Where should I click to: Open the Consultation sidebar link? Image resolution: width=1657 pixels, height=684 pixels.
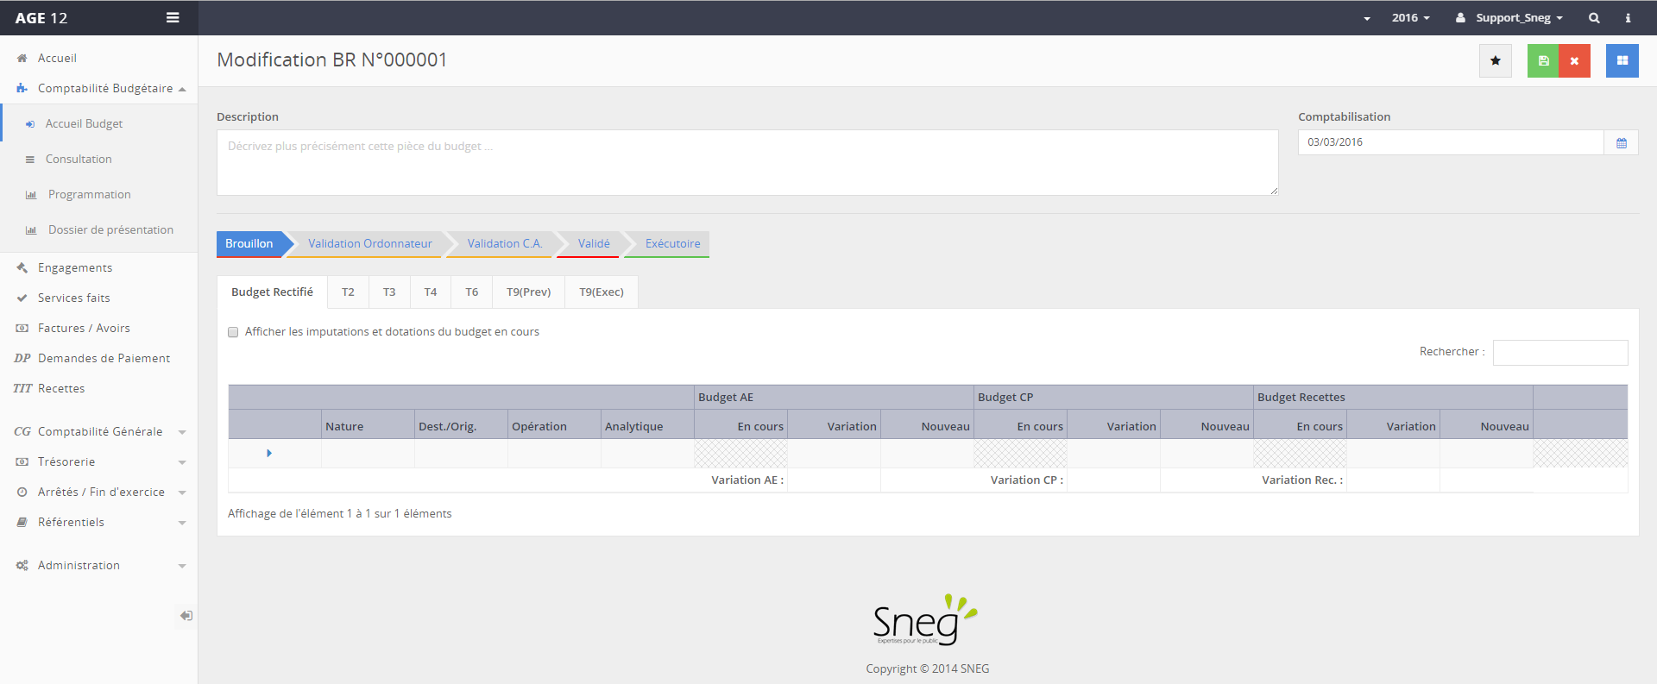coord(79,160)
